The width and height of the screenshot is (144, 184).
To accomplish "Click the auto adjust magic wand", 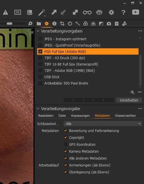I will (x=42, y=13).
